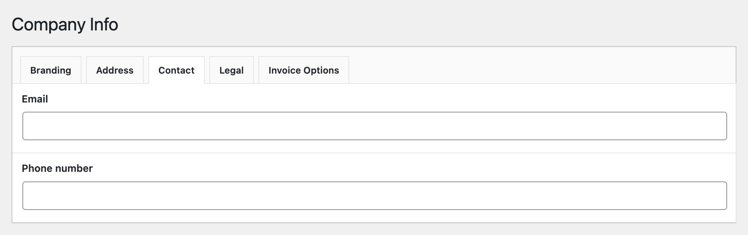The width and height of the screenshot is (748, 235).
Task: Select the tab right of Contact
Action: coord(231,70)
